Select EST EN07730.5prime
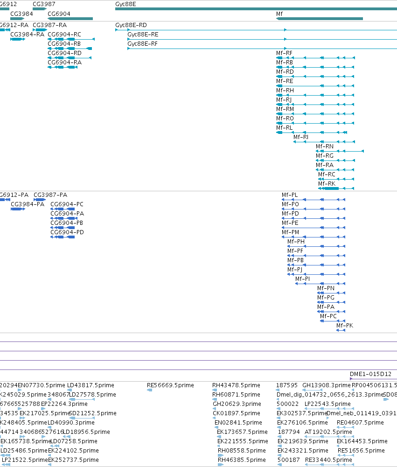Viewport: 397px width, 467px height. pyautogui.click(x=20, y=390)
